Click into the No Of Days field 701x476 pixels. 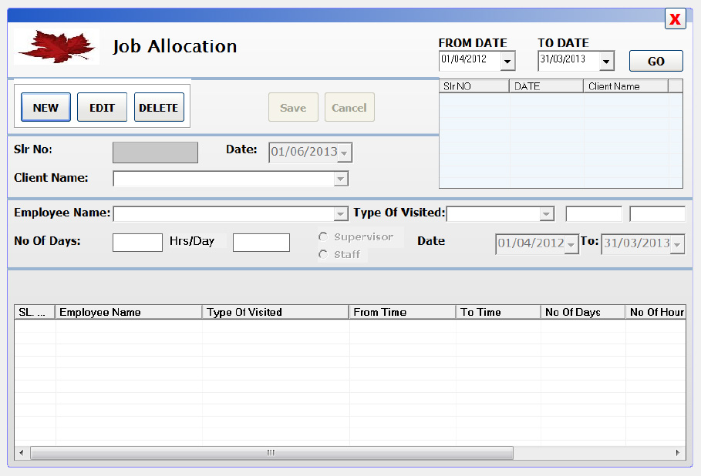pyautogui.click(x=136, y=242)
